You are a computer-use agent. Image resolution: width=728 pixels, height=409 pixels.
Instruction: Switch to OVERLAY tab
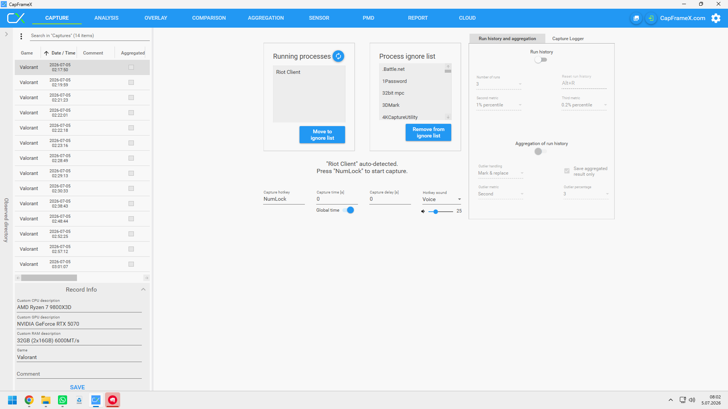click(x=156, y=18)
